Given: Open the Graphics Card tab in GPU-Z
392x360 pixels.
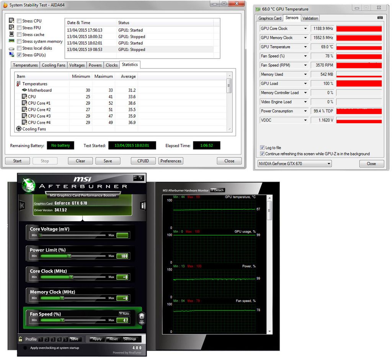Looking at the screenshot, I should coord(270,18).
